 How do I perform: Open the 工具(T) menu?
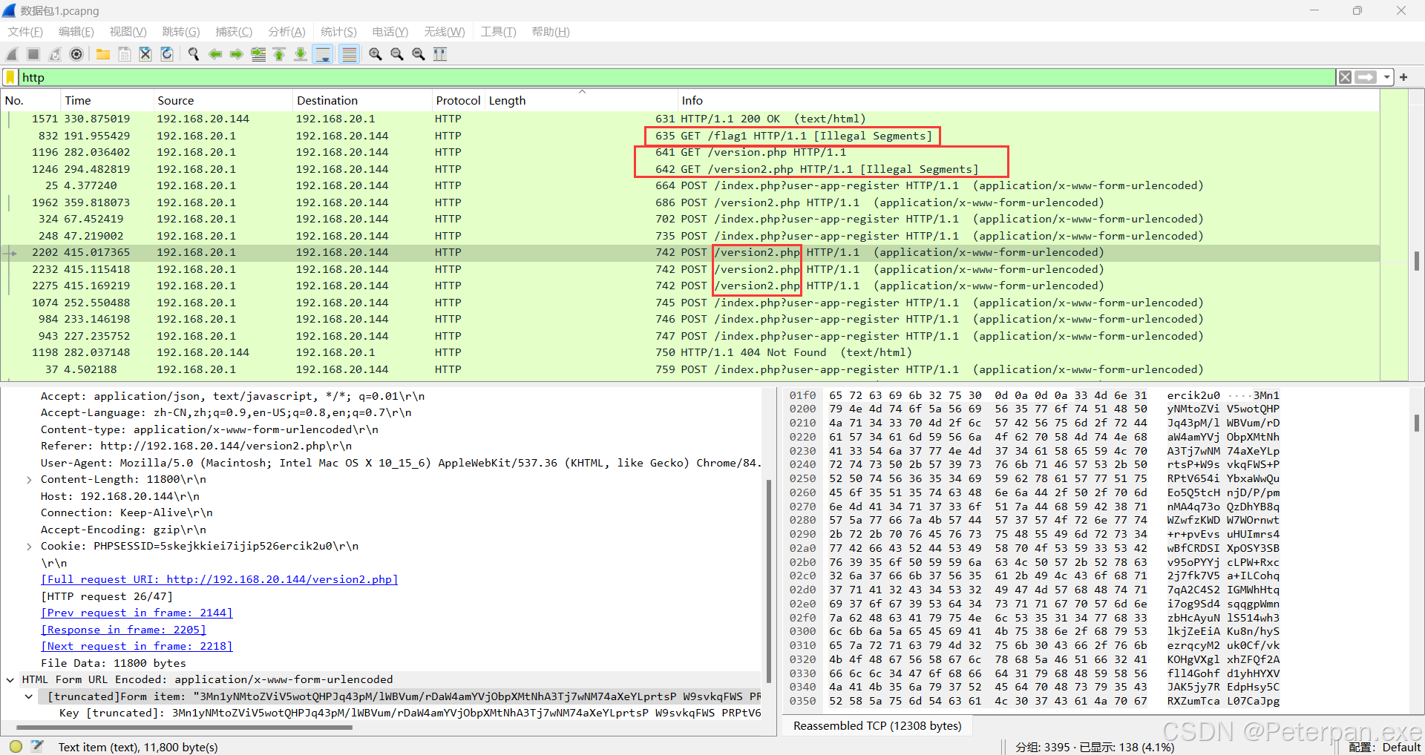498,32
